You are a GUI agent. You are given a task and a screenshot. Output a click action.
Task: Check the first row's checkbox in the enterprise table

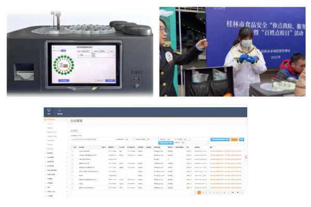(73, 151)
